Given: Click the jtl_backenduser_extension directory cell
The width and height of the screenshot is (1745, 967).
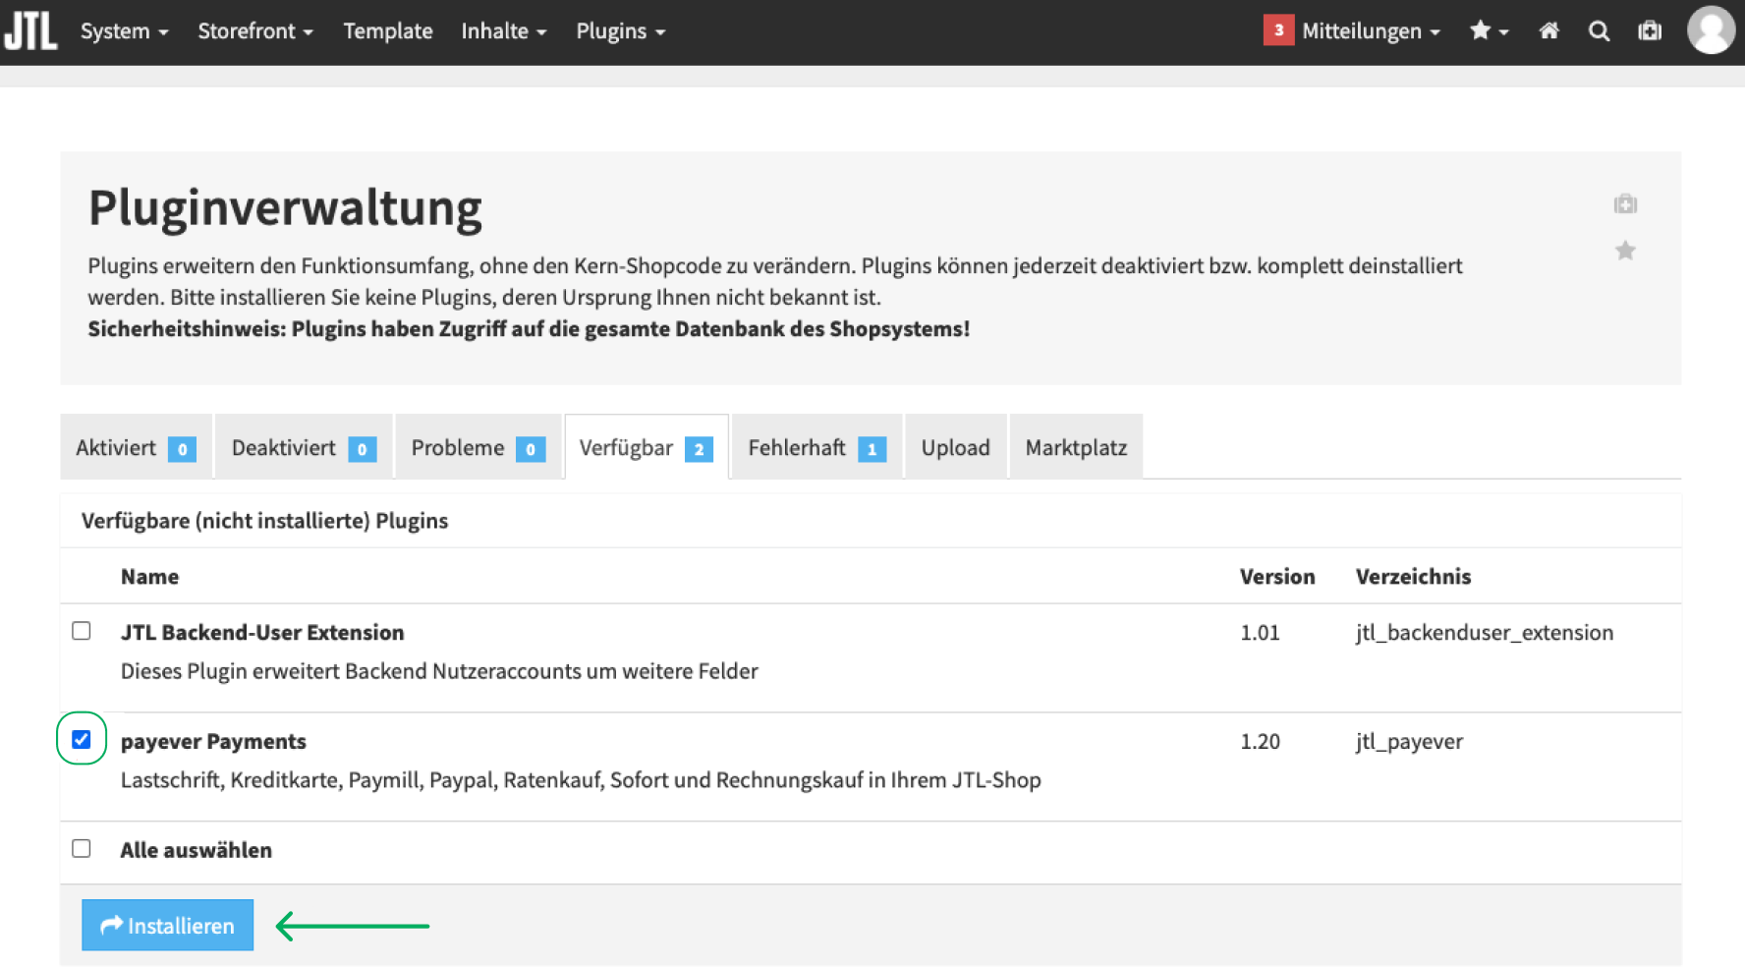Looking at the screenshot, I should point(1485,632).
